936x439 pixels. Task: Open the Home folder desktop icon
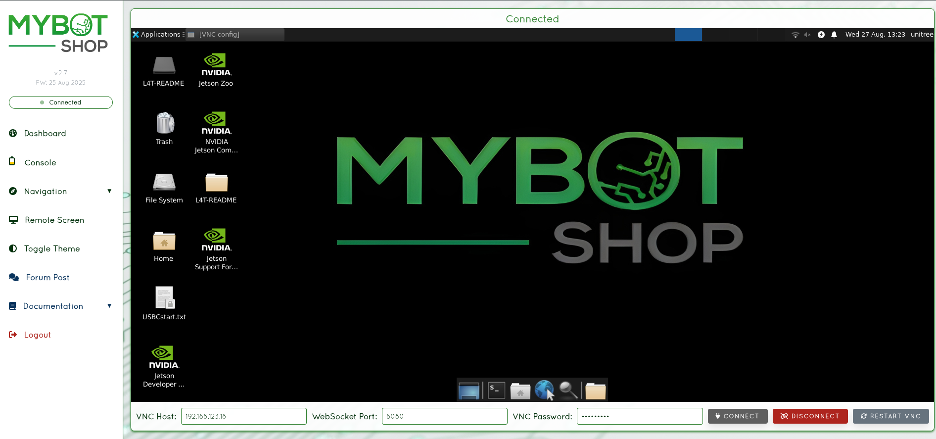pos(164,241)
